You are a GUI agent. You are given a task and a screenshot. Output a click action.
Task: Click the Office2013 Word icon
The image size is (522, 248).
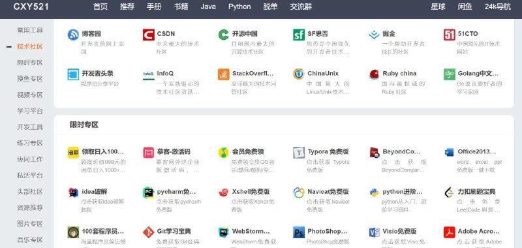[x=450, y=153]
